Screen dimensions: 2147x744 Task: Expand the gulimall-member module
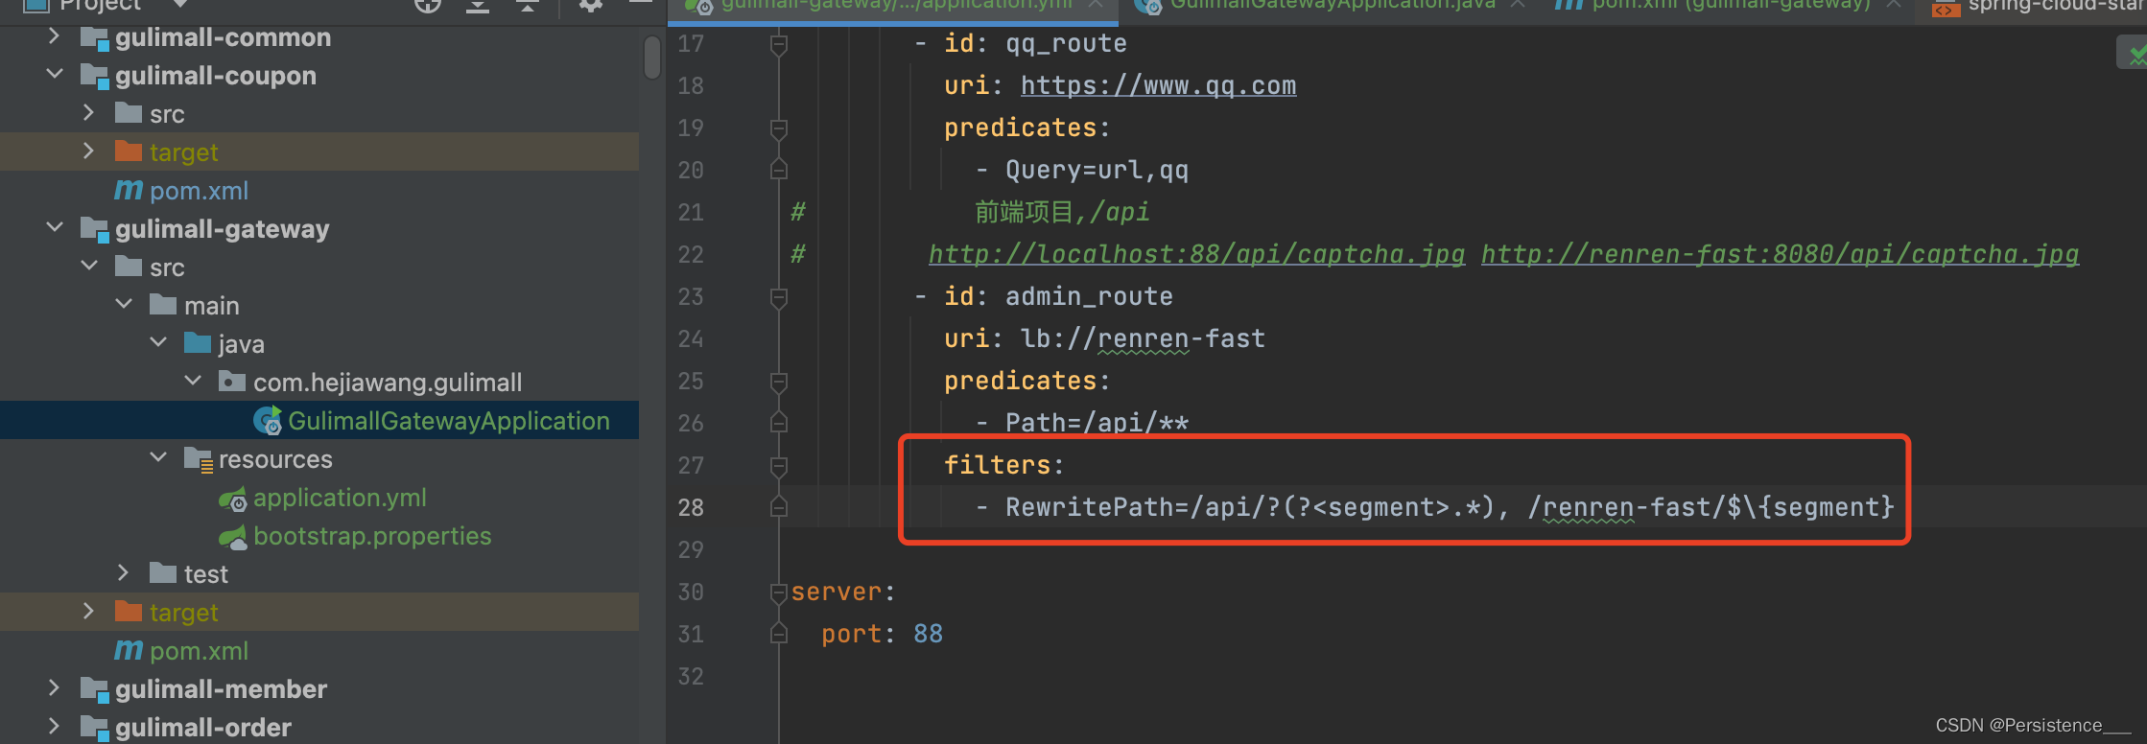pyautogui.click(x=55, y=687)
